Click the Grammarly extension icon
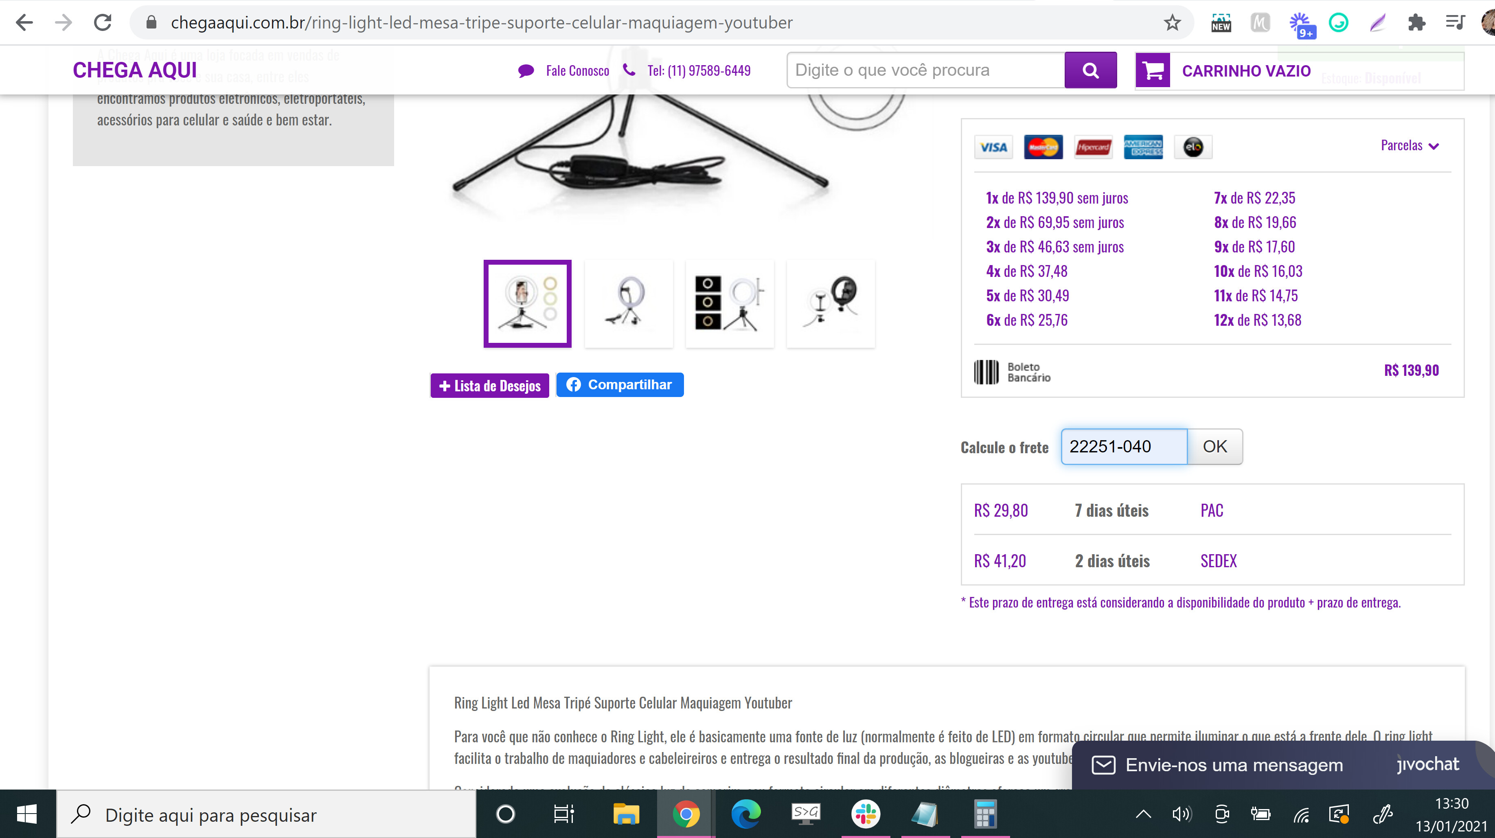The width and height of the screenshot is (1495, 838). [x=1338, y=23]
